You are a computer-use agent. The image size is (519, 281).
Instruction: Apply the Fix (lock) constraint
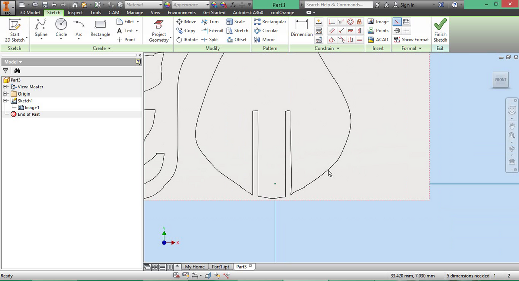pos(359,22)
